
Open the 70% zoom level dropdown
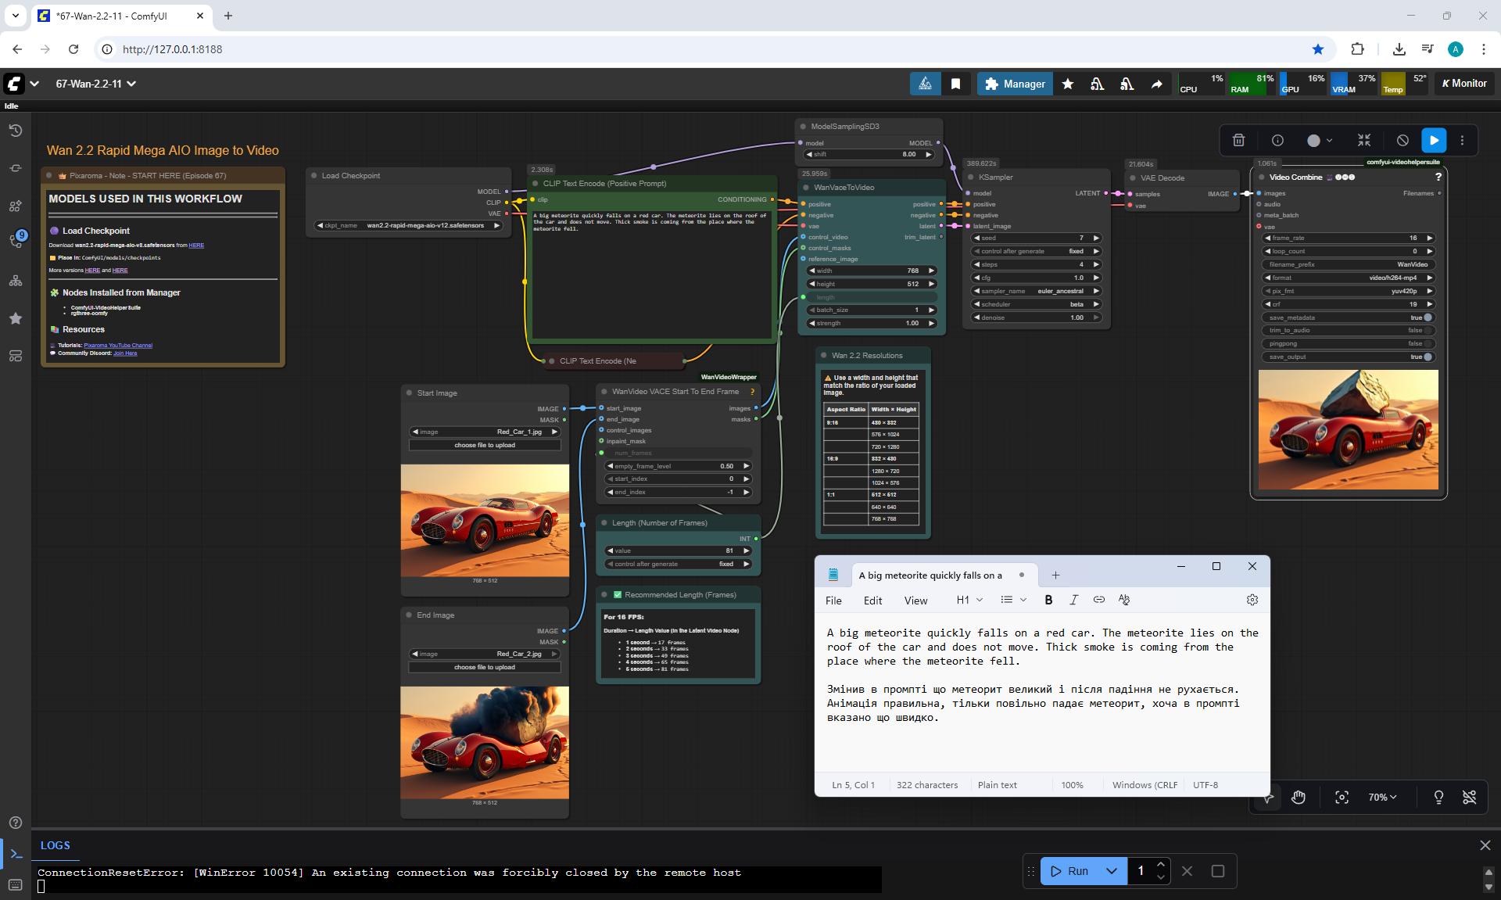tap(1381, 797)
